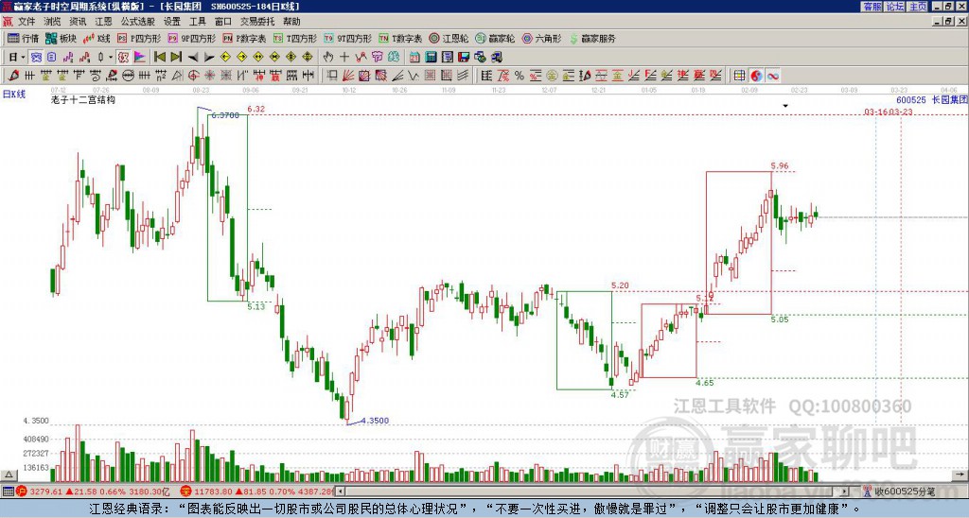Open the P四方形 square tool
This screenshot has width=969, height=518.
(139, 38)
